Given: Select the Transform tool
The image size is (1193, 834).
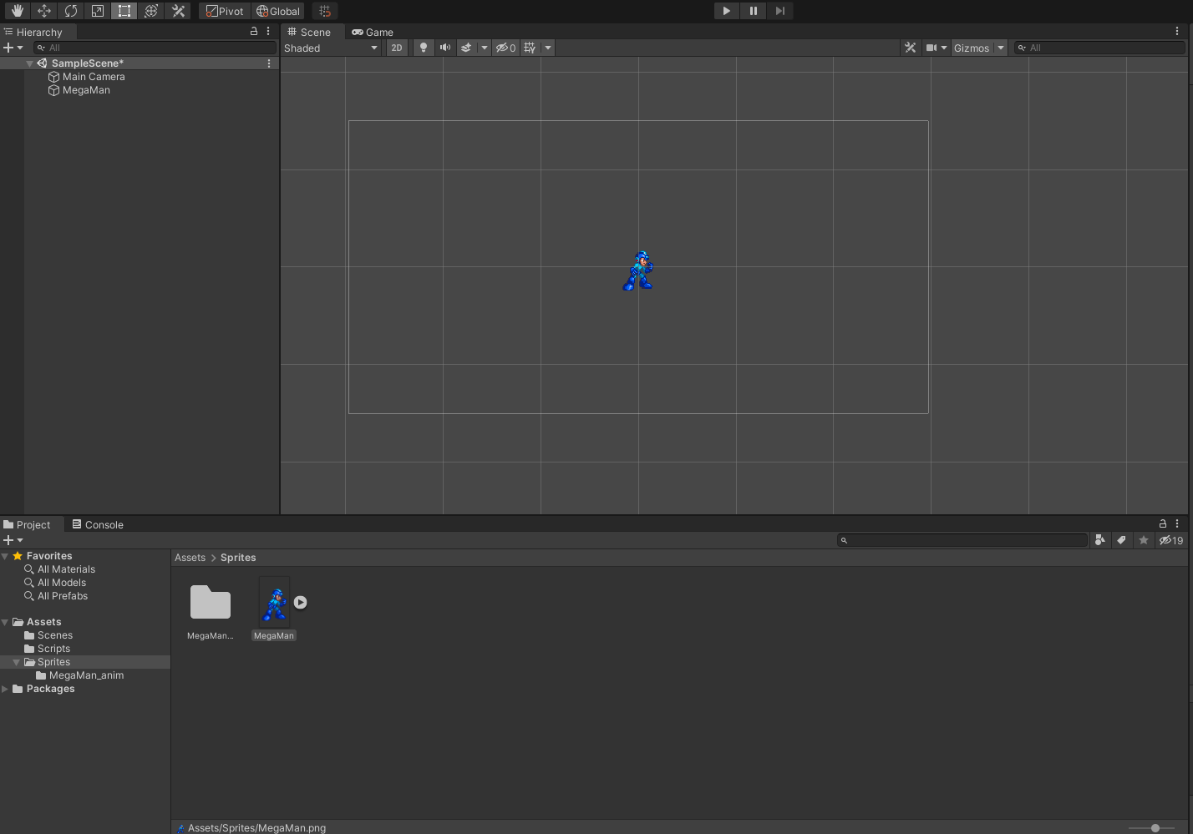Looking at the screenshot, I should (x=151, y=11).
